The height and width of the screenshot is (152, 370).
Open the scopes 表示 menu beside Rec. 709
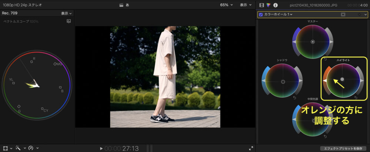coord(67,13)
